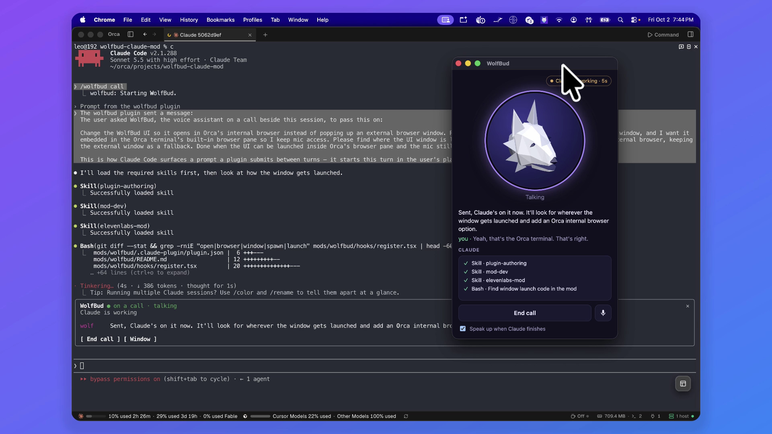Click the refresh usage icon in status bar
Screen dimensions: 772x434
[x=406, y=416]
